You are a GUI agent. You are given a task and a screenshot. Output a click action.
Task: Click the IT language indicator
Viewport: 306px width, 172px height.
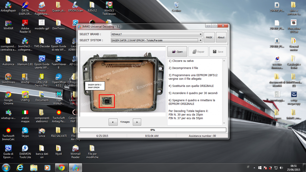point(248,167)
